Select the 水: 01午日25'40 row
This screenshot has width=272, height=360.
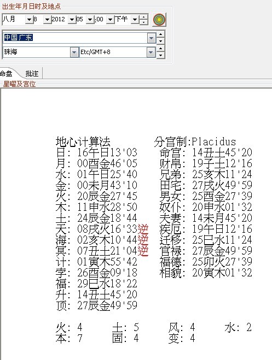tap(96, 174)
